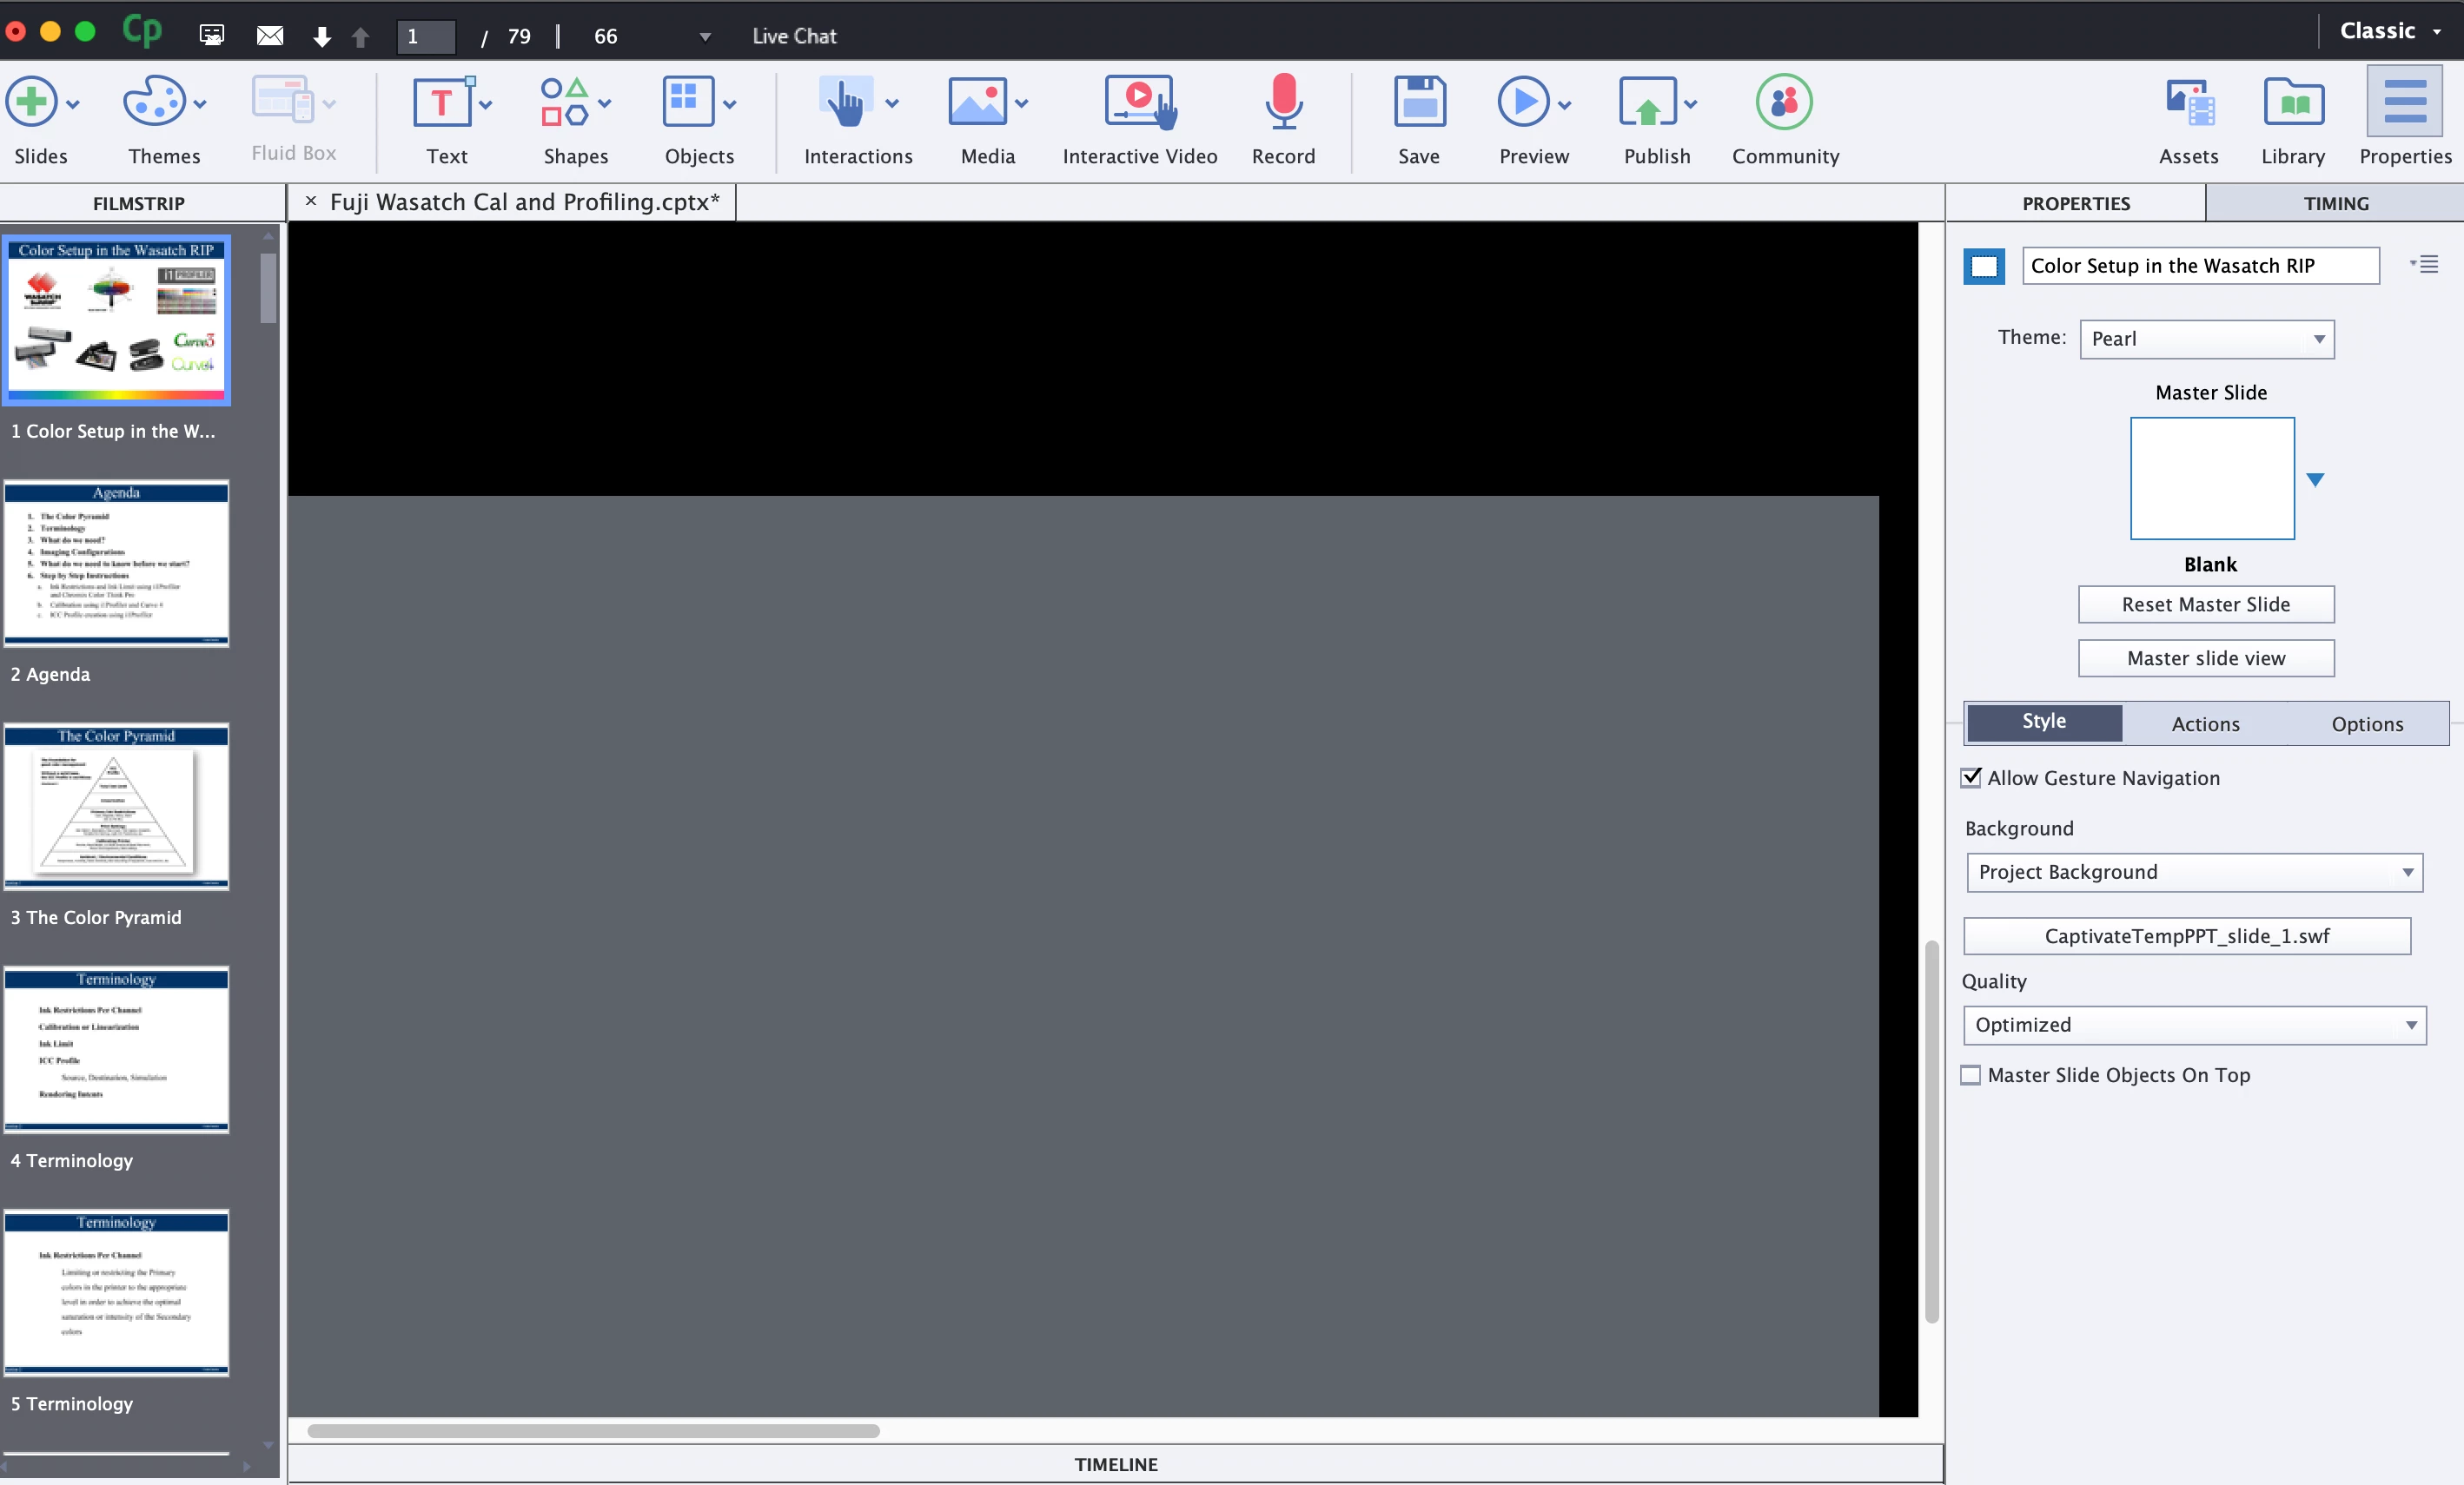This screenshot has width=2464, height=1485.
Task: Click the Master slide view button
Action: coord(2205,658)
